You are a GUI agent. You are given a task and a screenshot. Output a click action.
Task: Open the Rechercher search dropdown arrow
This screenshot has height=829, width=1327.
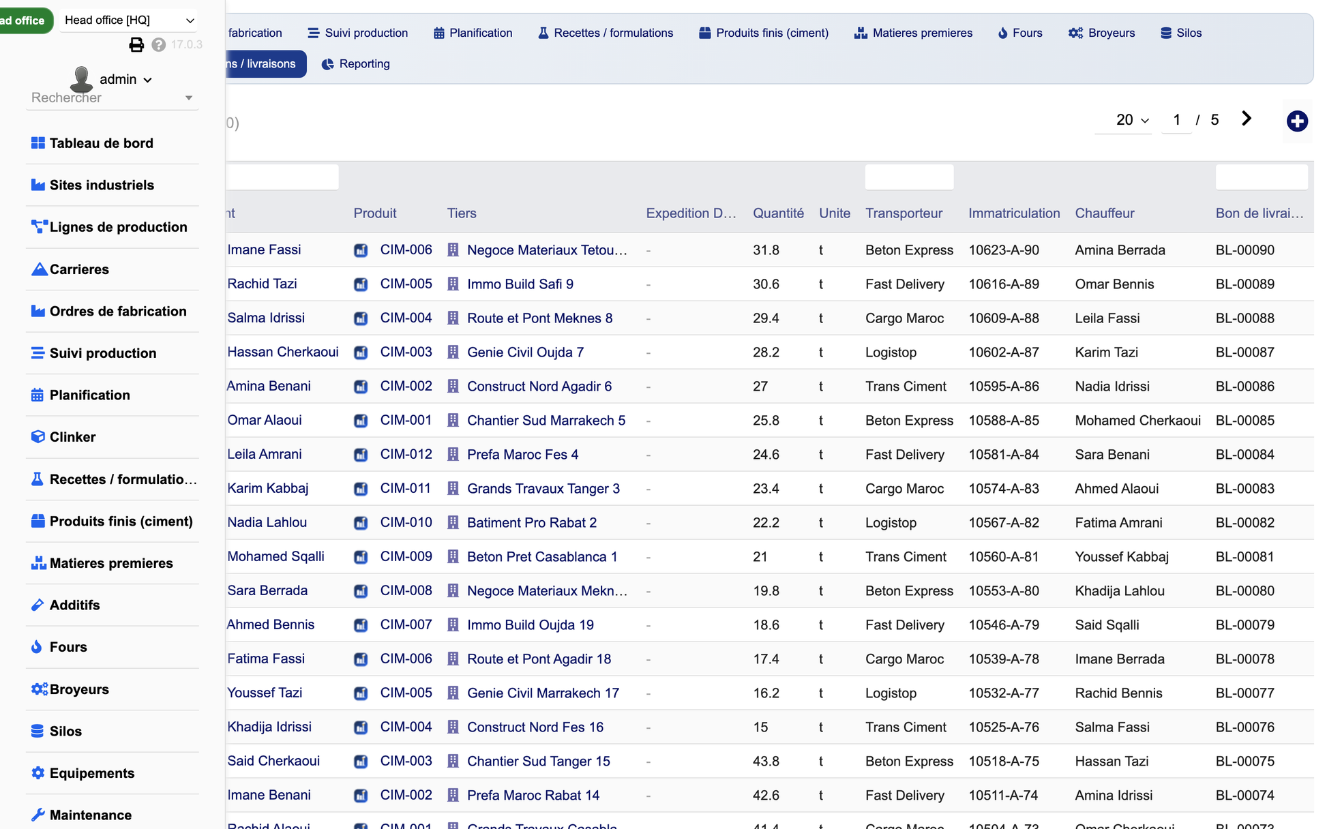[189, 98]
